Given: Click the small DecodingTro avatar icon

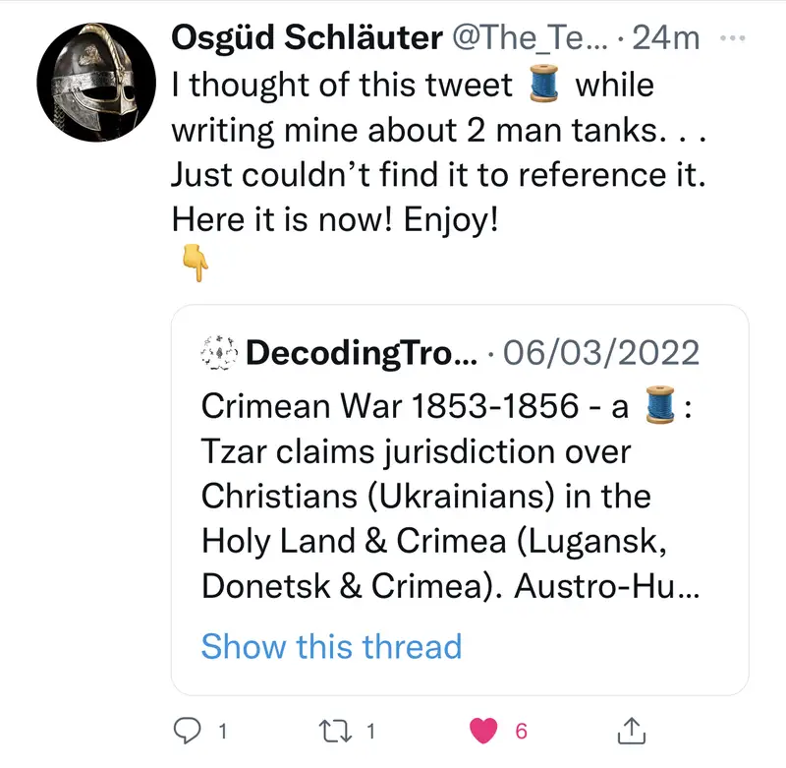Looking at the screenshot, I should 219,353.
